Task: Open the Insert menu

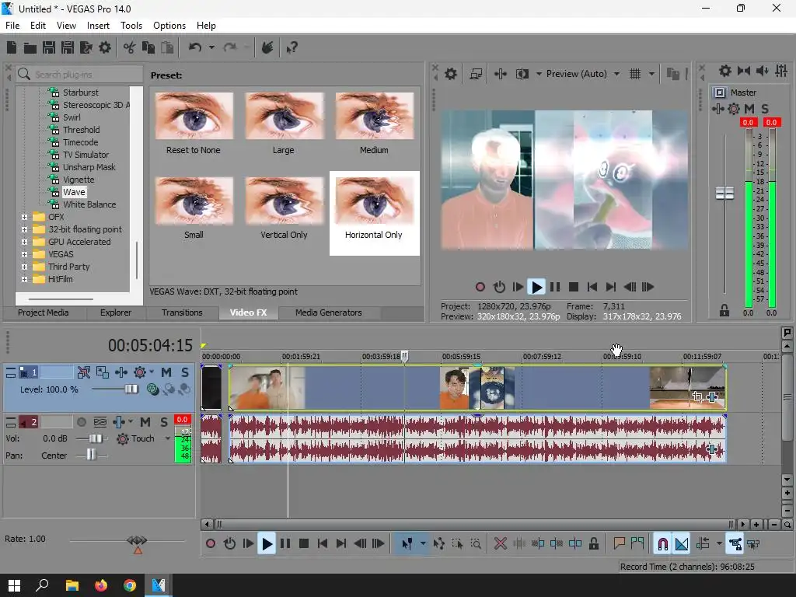Action: pos(98,26)
